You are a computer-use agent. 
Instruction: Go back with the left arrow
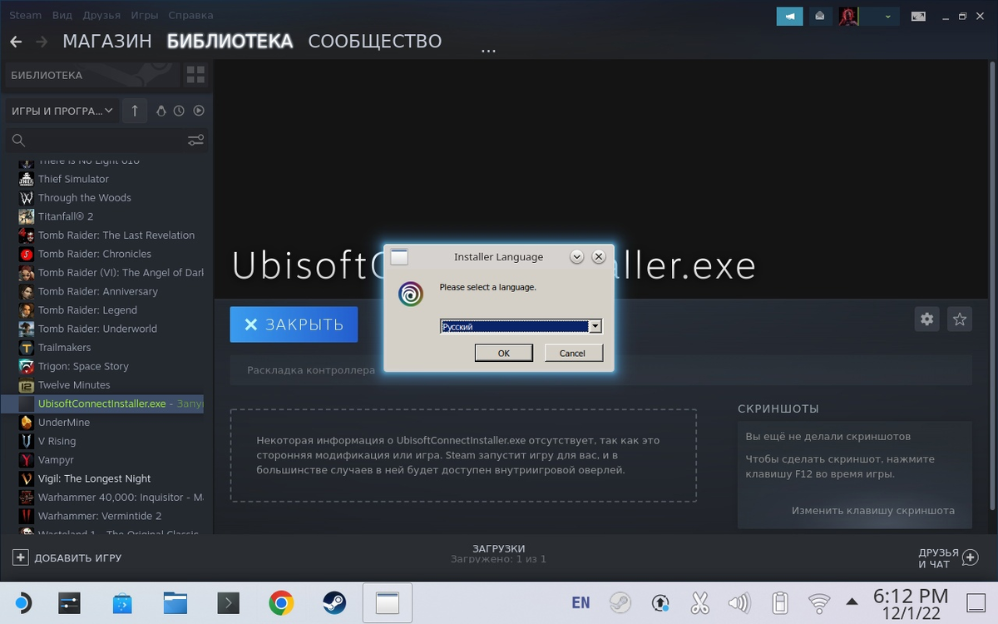16,42
